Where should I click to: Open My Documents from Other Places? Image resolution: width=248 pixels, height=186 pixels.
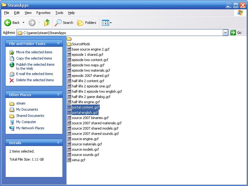click(x=27, y=109)
